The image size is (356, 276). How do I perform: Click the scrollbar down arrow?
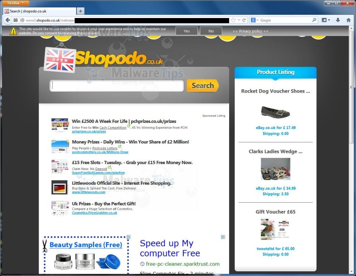click(x=351, y=272)
